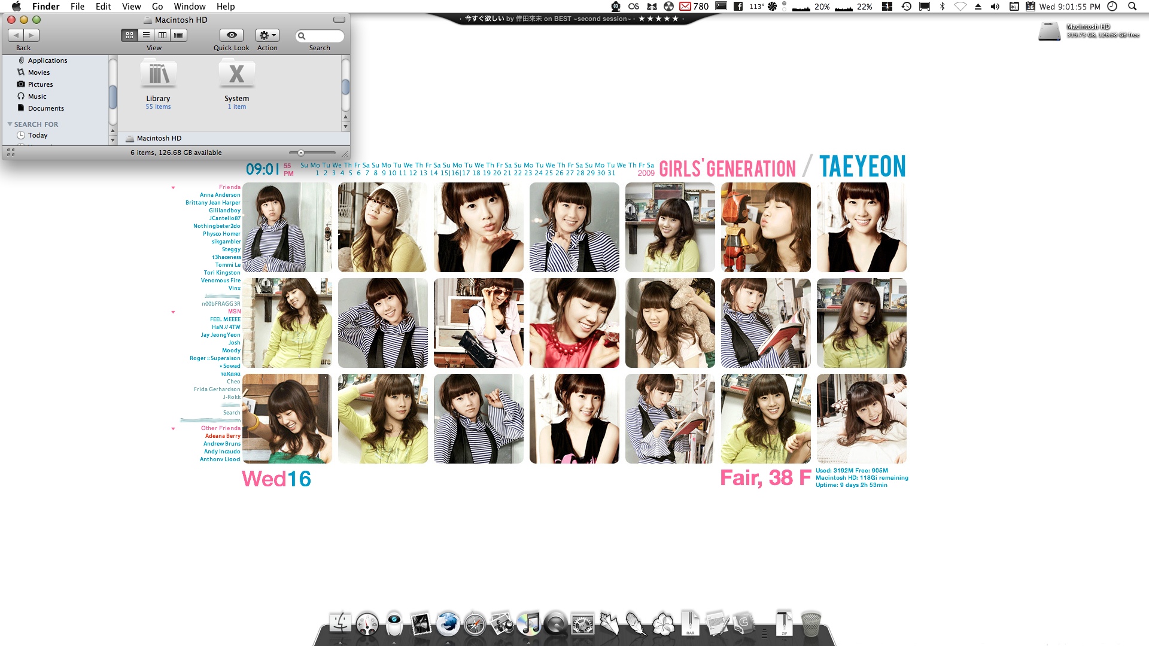The width and height of the screenshot is (1149, 646).
Task: Click the menu bar clock
Action: 1070,7
